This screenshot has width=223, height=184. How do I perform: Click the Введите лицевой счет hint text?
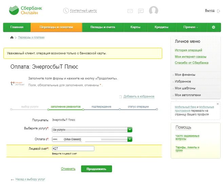pyautogui.click(x=64, y=154)
